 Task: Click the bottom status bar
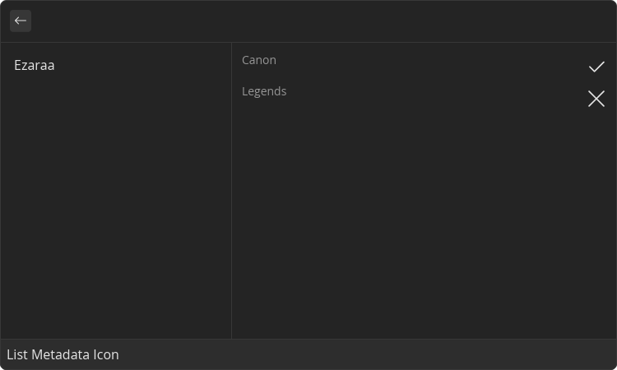point(370,354)
